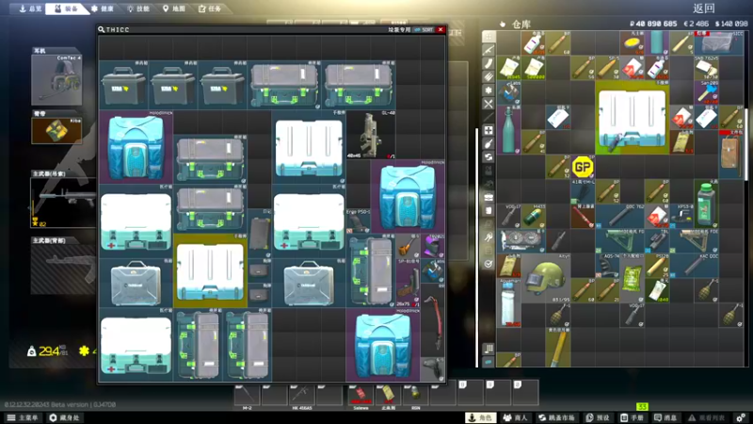753x424 pixels.
Task: Click the search magnifier in THICC case header
Action: (x=102, y=30)
